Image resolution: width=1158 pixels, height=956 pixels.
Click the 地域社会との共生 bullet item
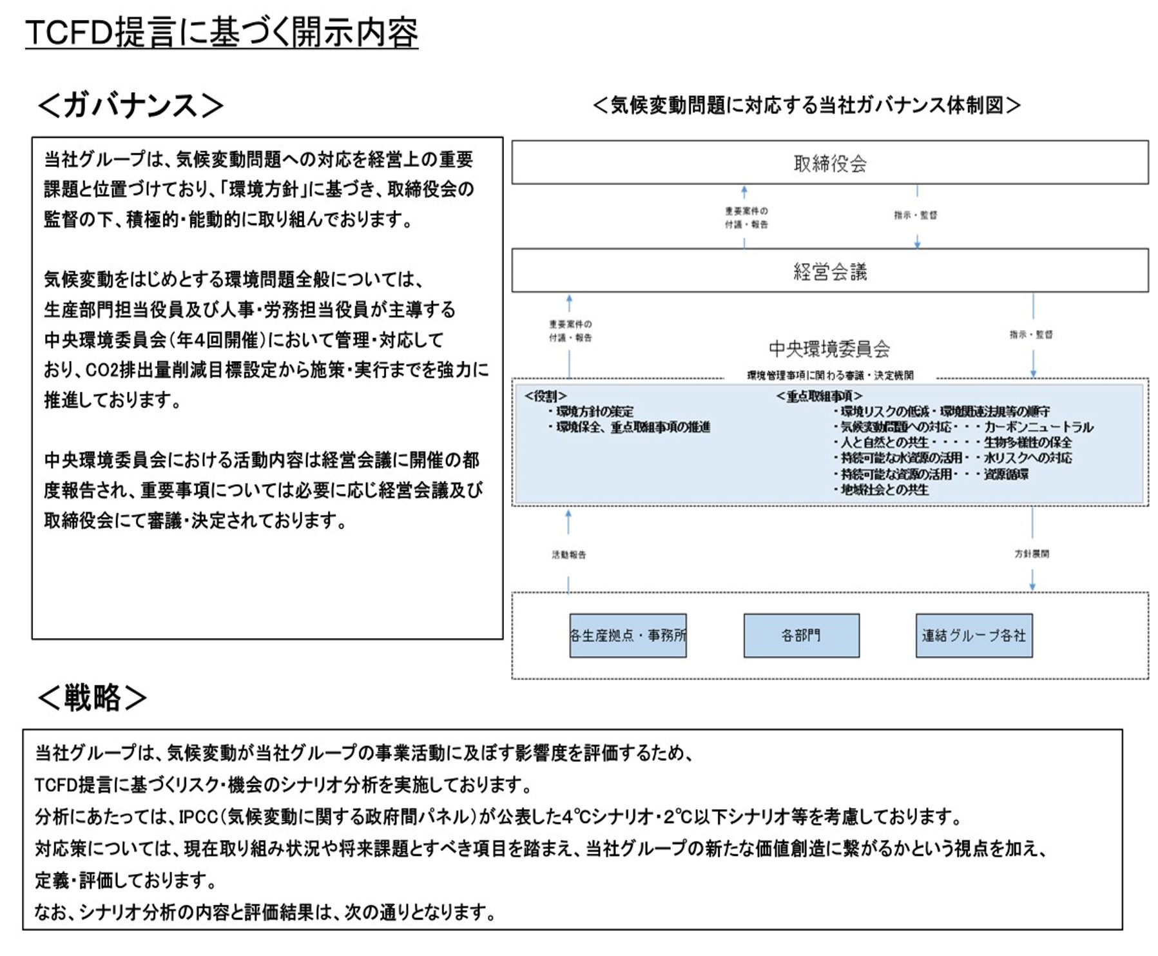(882, 490)
